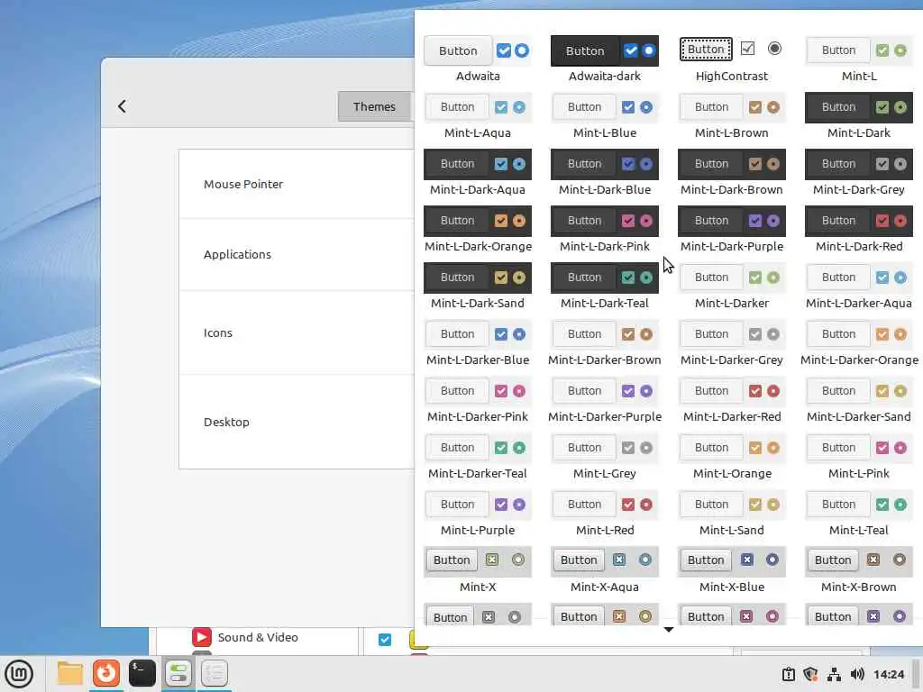The image size is (923, 692).
Task: Launch Firefox from the taskbar
Action: click(x=106, y=673)
